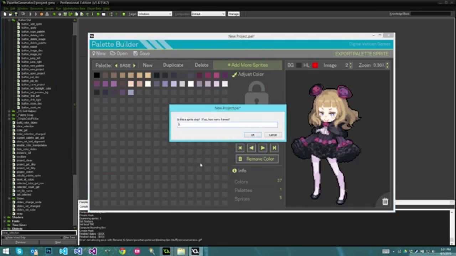Viewport: 456px width, 256px height.
Task: Toggle Whole Word Only checkbox
Action: point(4,238)
